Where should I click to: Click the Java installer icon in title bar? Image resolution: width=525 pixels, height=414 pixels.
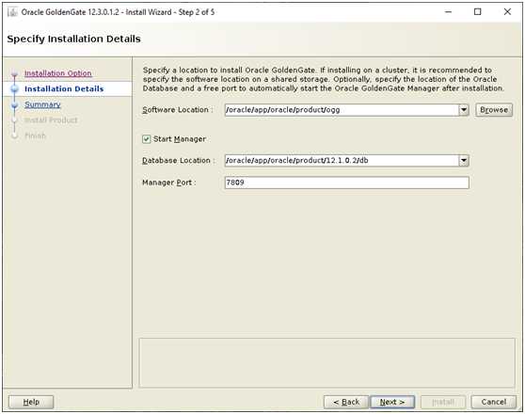point(13,12)
